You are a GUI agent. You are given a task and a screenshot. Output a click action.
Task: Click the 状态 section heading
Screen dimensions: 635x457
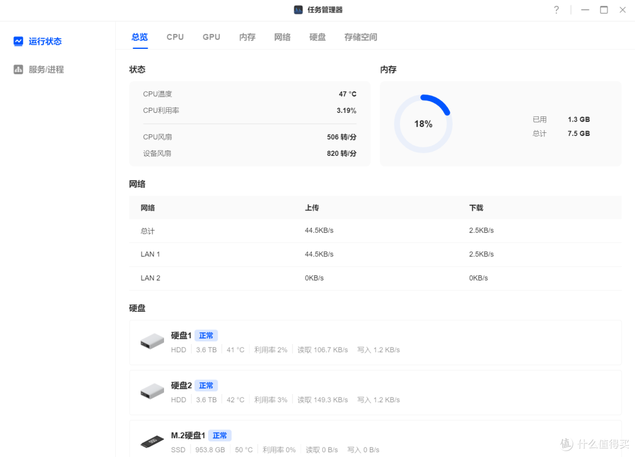point(137,69)
